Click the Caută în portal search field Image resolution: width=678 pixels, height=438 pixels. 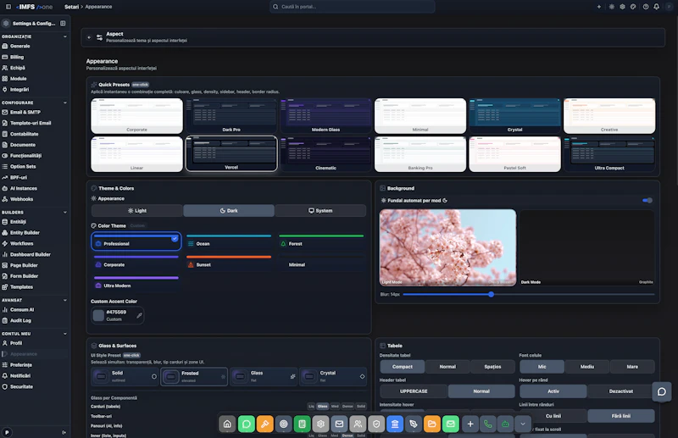click(x=353, y=7)
